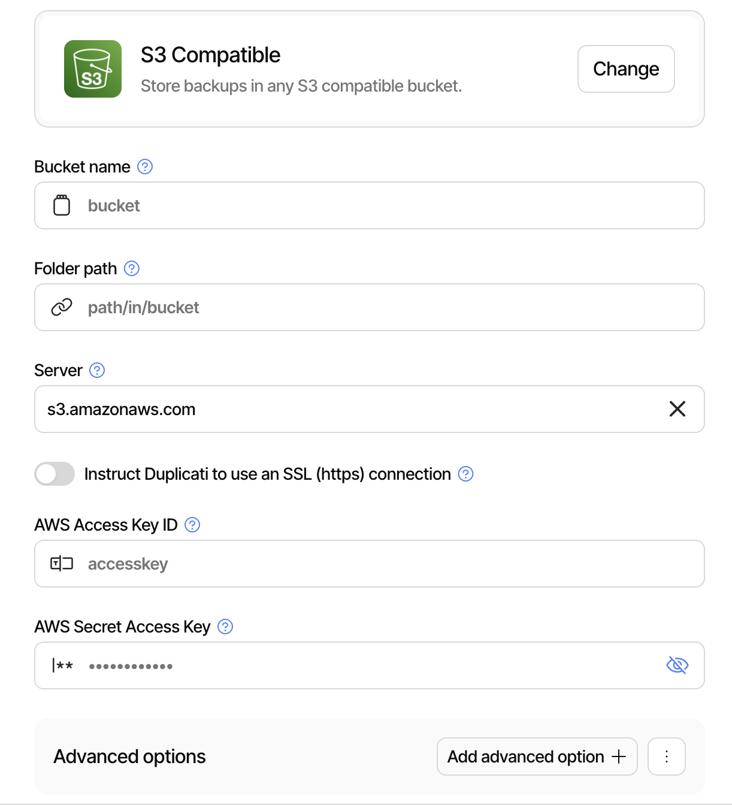Image resolution: width=732 pixels, height=805 pixels.
Task: Focus the AWS Access Key ID field
Action: [x=383, y=564]
